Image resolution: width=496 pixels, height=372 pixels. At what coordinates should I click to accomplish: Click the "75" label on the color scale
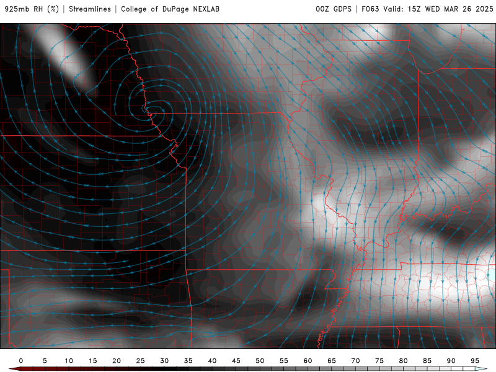click(379, 361)
